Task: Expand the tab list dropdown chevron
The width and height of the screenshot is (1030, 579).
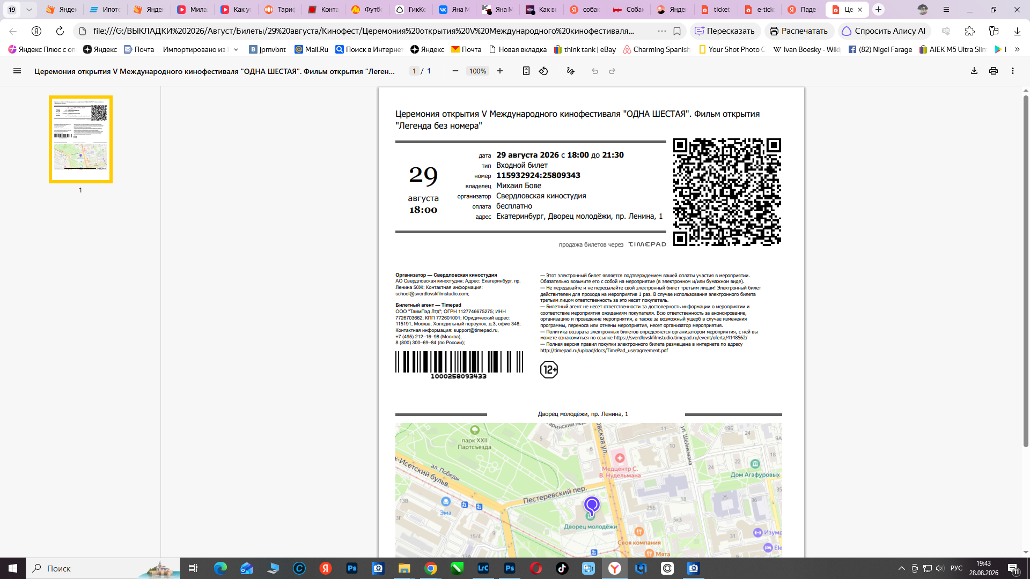Action: point(29,10)
